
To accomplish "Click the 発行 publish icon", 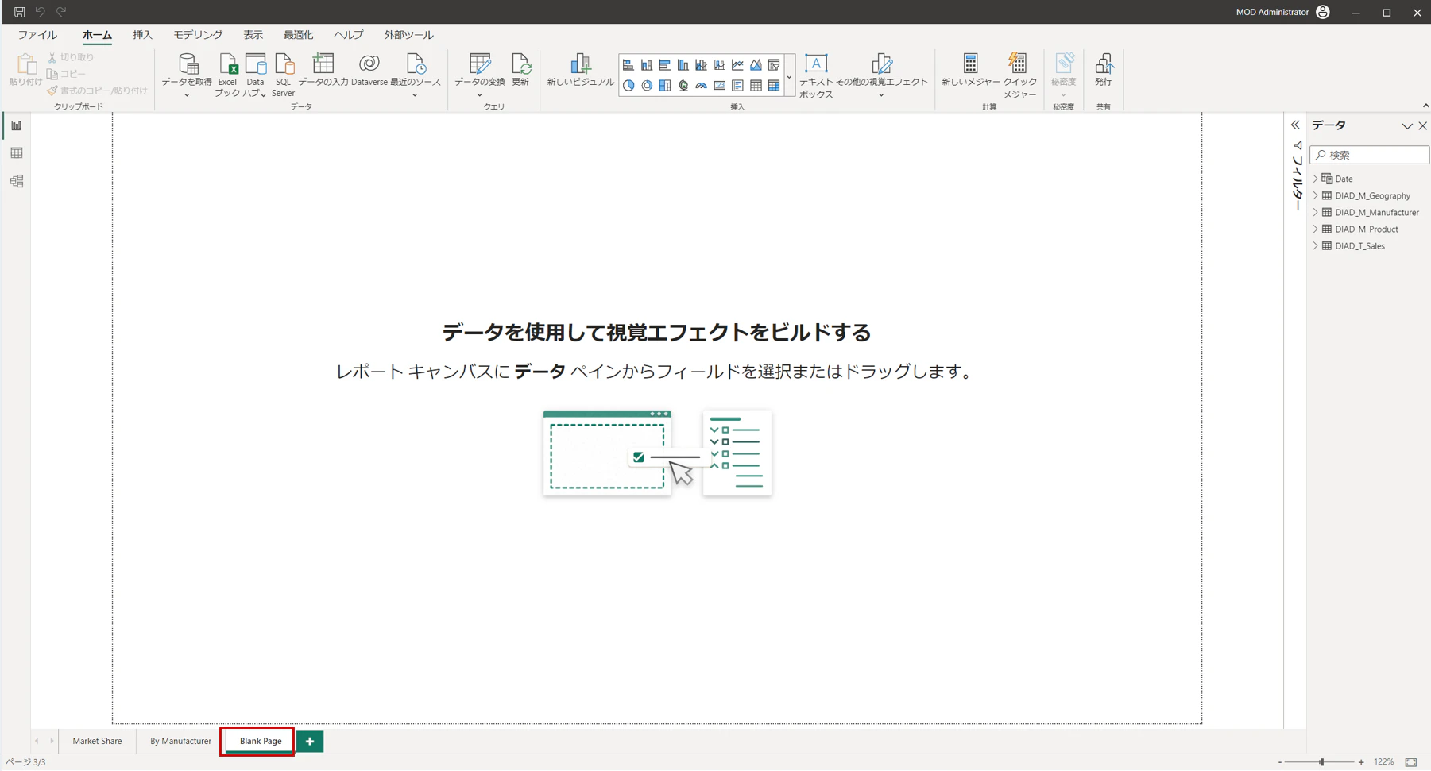I will coord(1104,63).
